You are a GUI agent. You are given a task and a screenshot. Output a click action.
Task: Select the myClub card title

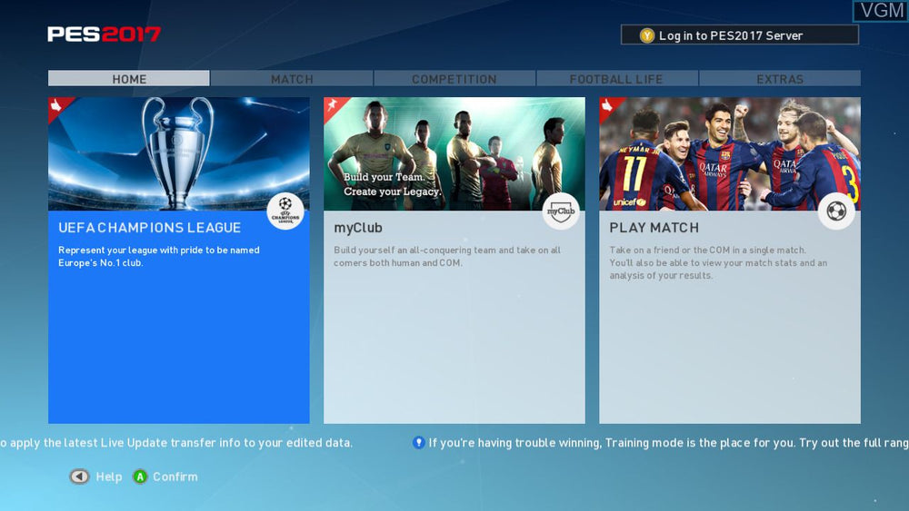357,228
